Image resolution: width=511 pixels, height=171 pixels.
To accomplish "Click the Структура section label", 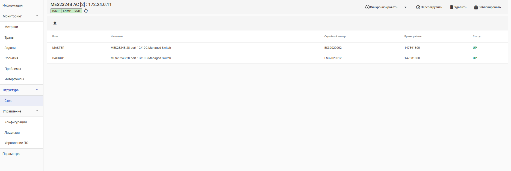I will (11, 90).
